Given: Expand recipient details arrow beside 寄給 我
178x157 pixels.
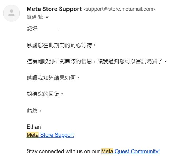Looking at the screenshot, I should tap(47, 18).
